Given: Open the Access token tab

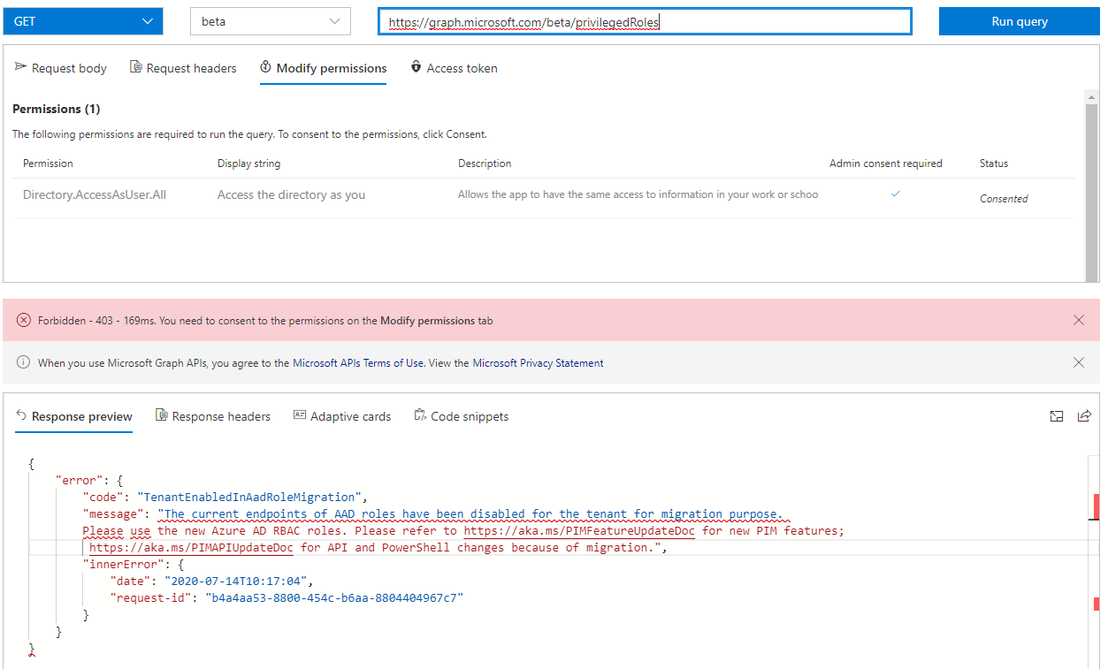Looking at the screenshot, I should point(454,68).
